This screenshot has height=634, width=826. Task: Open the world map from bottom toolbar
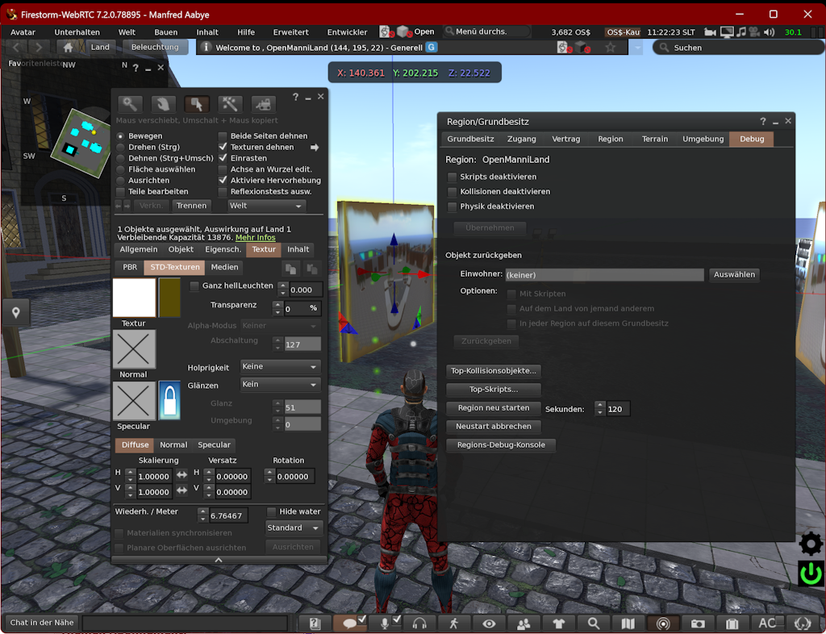pyautogui.click(x=628, y=624)
